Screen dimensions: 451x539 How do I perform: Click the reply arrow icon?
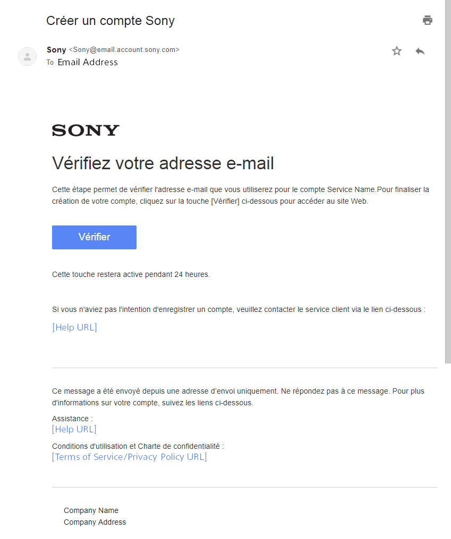[420, 51]
